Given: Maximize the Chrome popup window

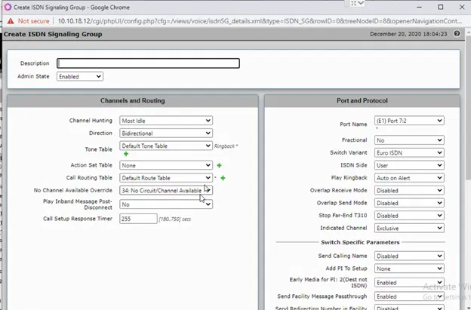Looking at the screenshot, I should (x=441, y=7).
